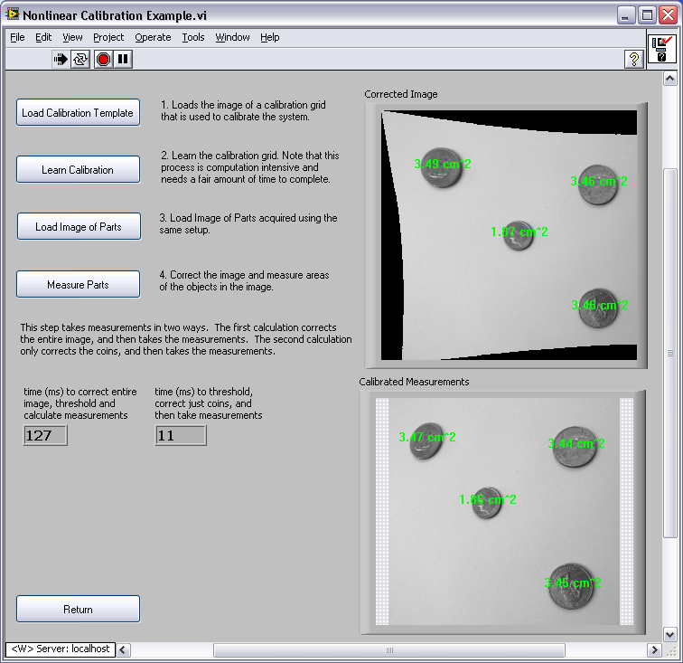Click the Pause toolbar icon
The height and width of the screenshot is (663, 683).
click(x=123, y=59)
